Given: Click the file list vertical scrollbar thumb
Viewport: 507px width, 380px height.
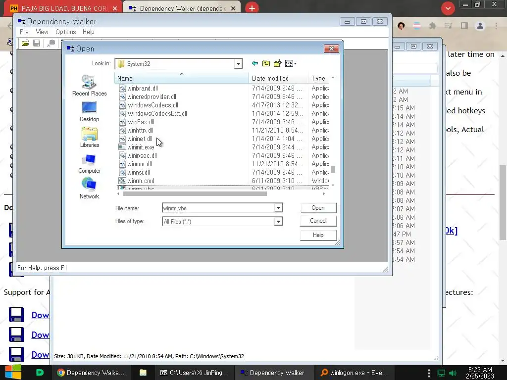Looking at the screenshot, I should (x=333, y=170).
